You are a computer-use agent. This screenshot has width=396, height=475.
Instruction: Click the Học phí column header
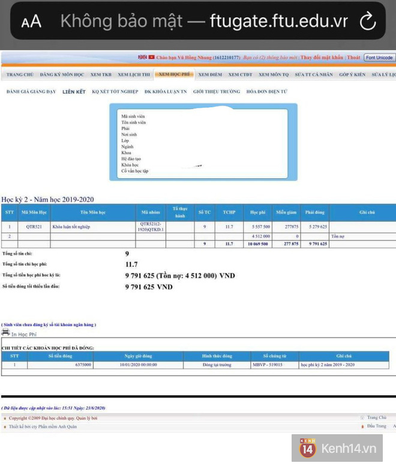pos(258,212)
